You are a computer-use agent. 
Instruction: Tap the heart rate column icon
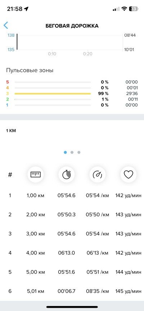click(x=129, y=175)
